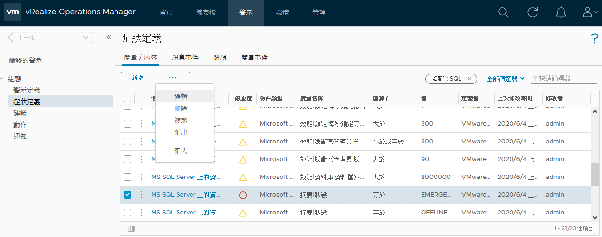Click warning icon in the 8000000 row

tap(243, 177)
